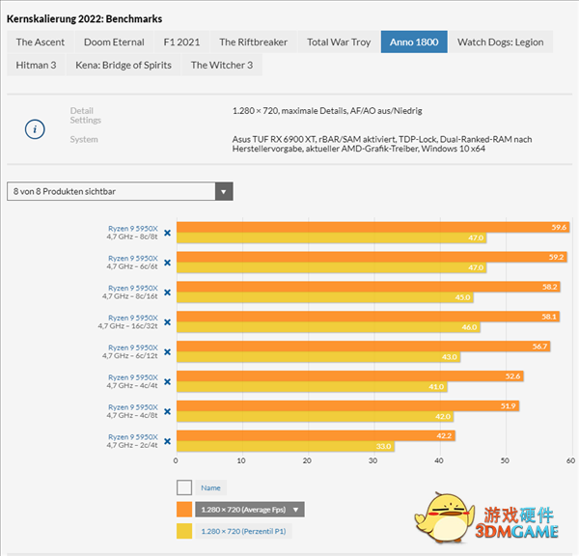Click the 59.2 average fps bar
The height and width of the screenshot is (556, 579).
(372, 257)
